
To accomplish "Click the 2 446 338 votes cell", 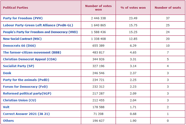I will click(x=98, y=18).
